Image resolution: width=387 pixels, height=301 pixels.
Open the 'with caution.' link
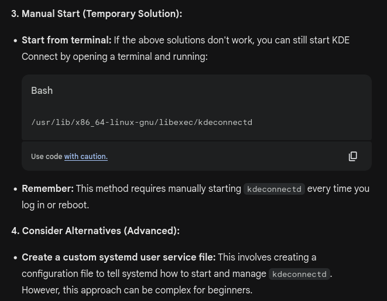tap(86, 157)
